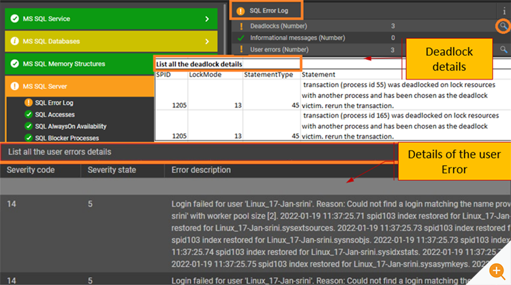Image resolution: width=511 pixels, height=285 pixels.
Task: Click the SQL Error Log header warning icon
Action: (x=241, y=11)
